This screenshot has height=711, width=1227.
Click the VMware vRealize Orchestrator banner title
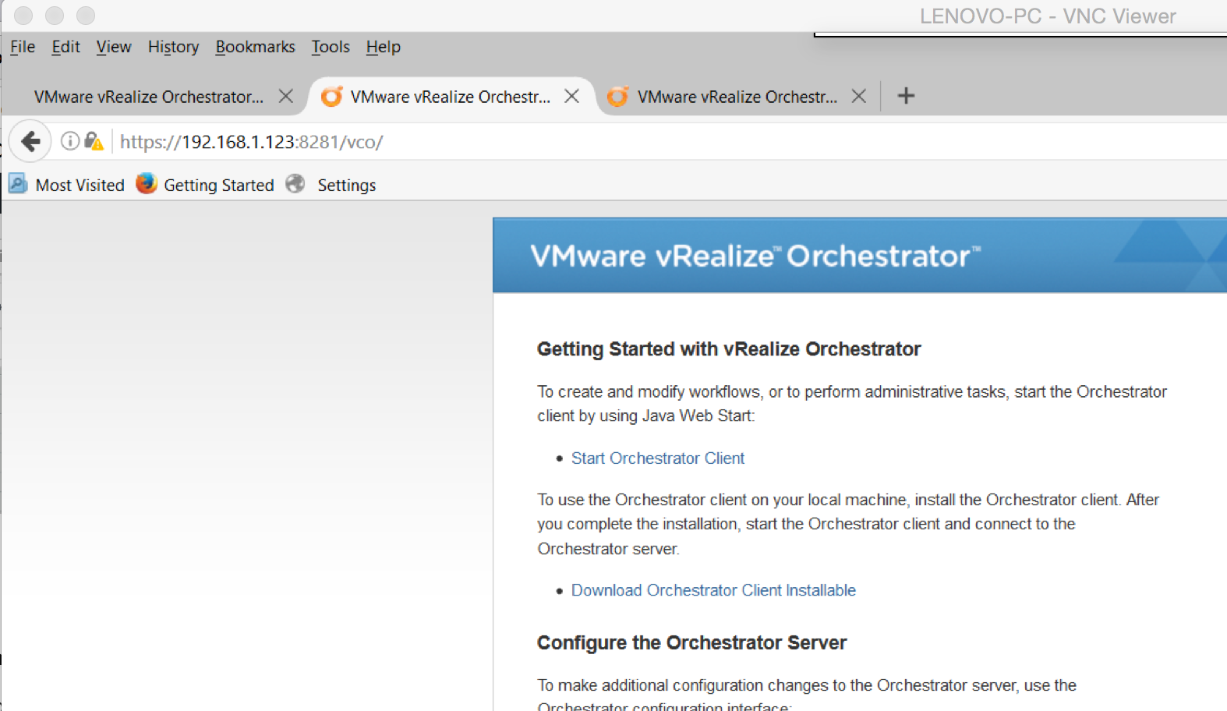click(x=755, y=256)
